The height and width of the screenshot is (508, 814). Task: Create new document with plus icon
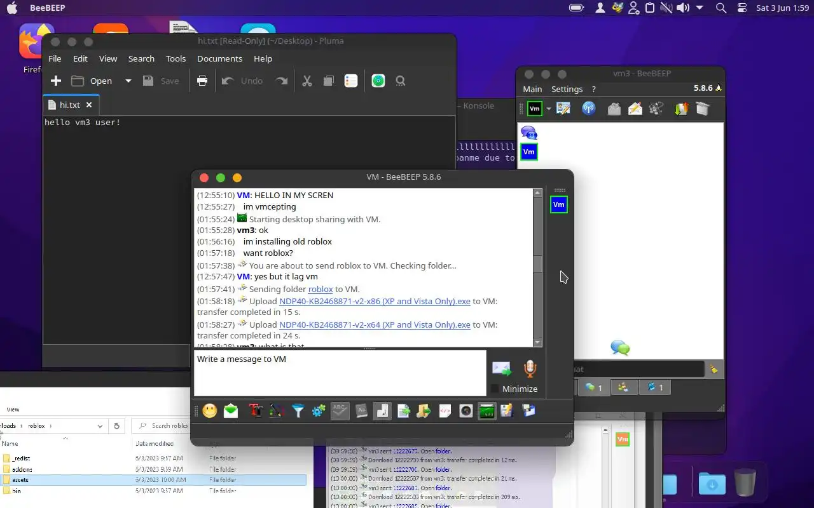[56, 81]
